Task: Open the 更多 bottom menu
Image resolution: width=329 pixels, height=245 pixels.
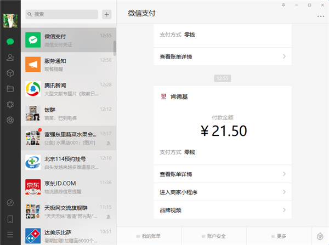Action: [279, 236]
